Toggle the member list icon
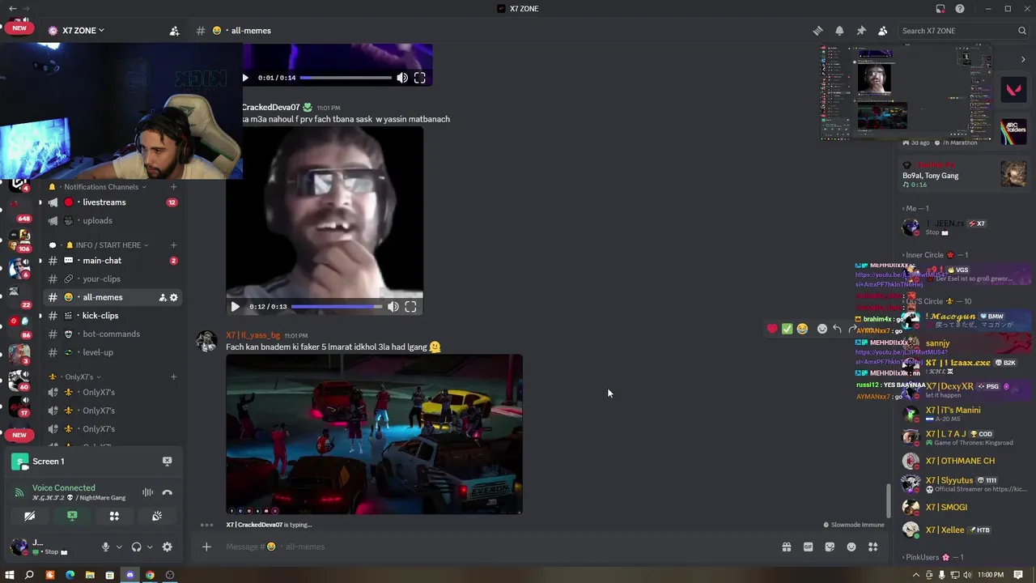Viewport: 1036px width, 583px height. pos(883,31)
